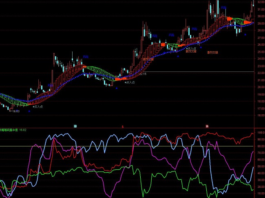Click the red-white event icon above indicator pane
The width and height of the screenshot is (265, 198).
[x=208, y=126]
